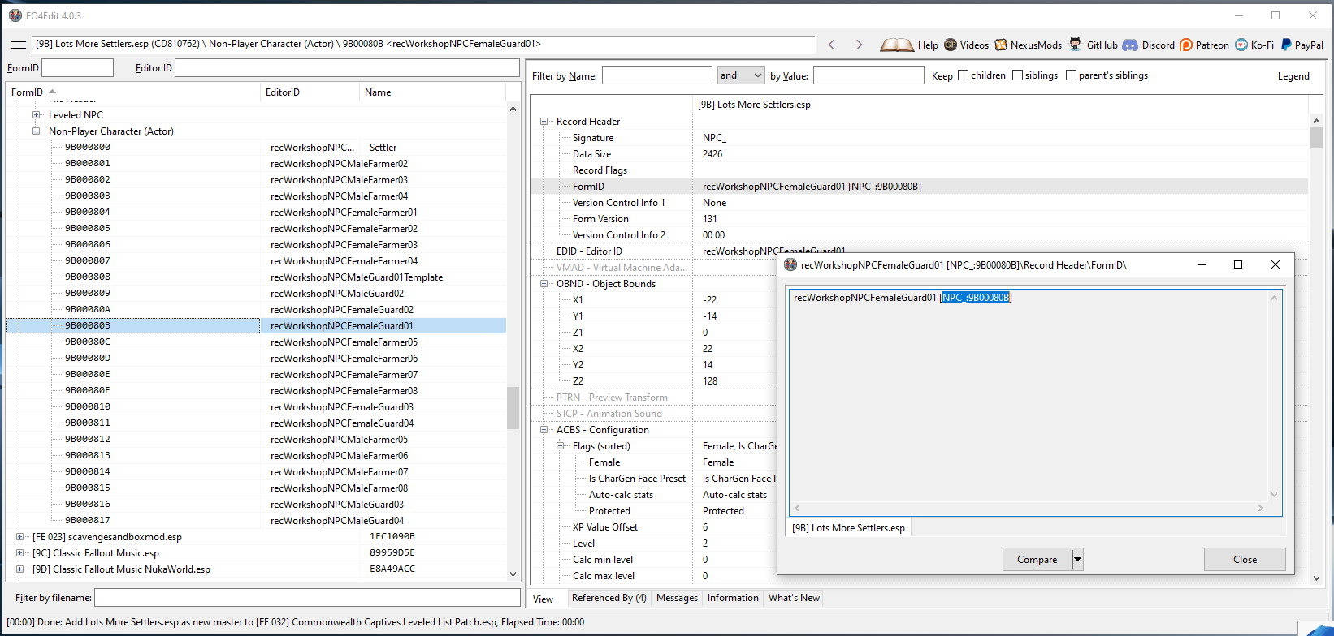The width and height of the screenshot is (1334, 636).
Task: Expand the Leveled NPC tree node
Action: pos(36,115)
